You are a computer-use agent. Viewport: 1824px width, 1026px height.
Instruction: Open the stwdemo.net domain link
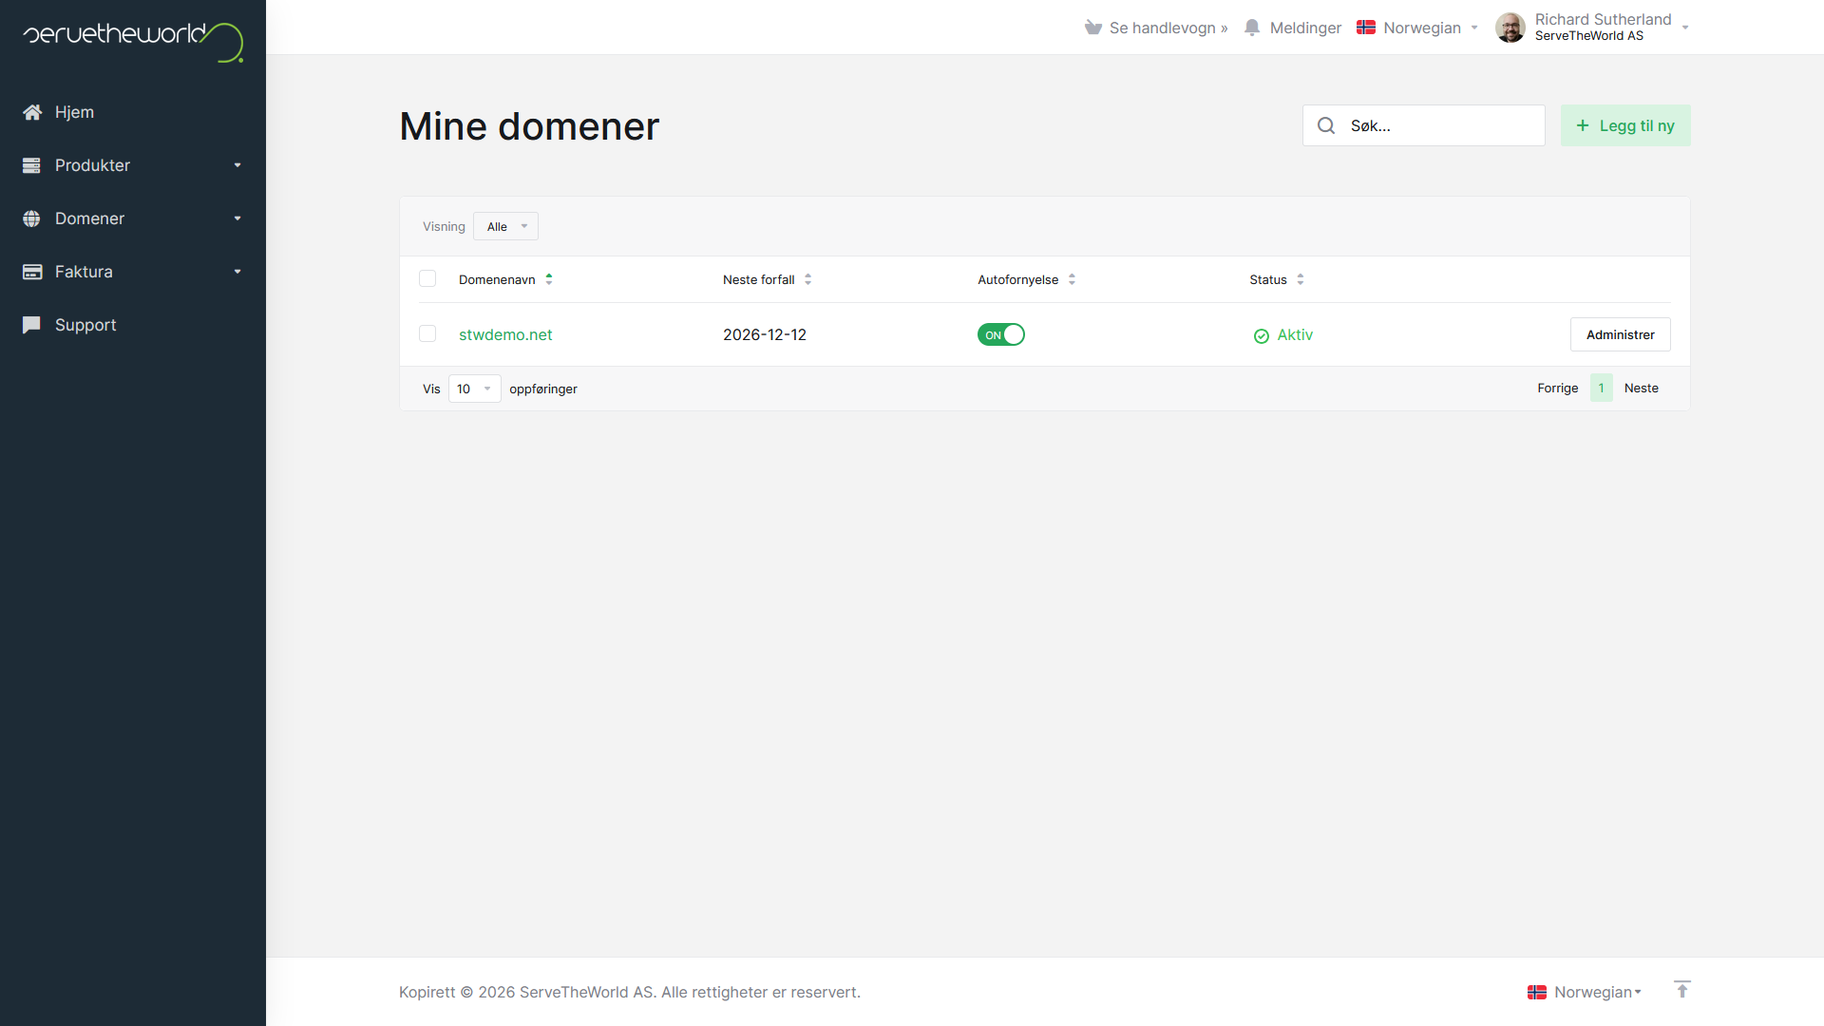(x=505, y=334)
